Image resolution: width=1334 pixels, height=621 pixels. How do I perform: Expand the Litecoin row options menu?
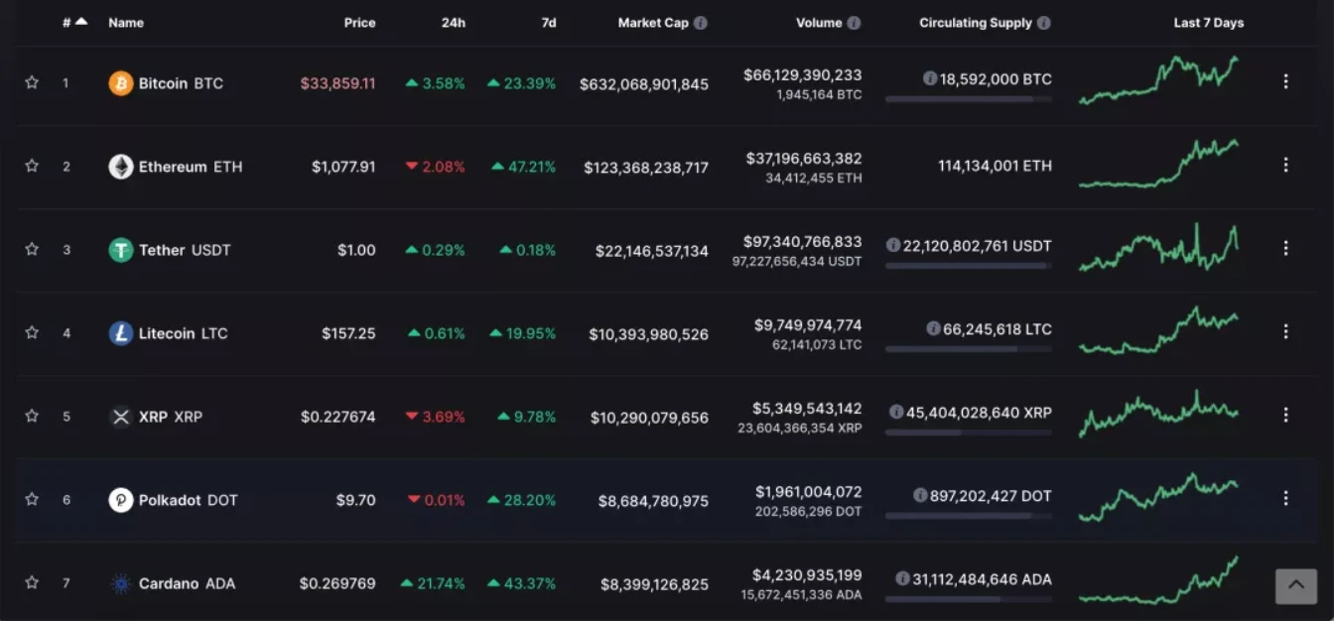coord(1285,332)
